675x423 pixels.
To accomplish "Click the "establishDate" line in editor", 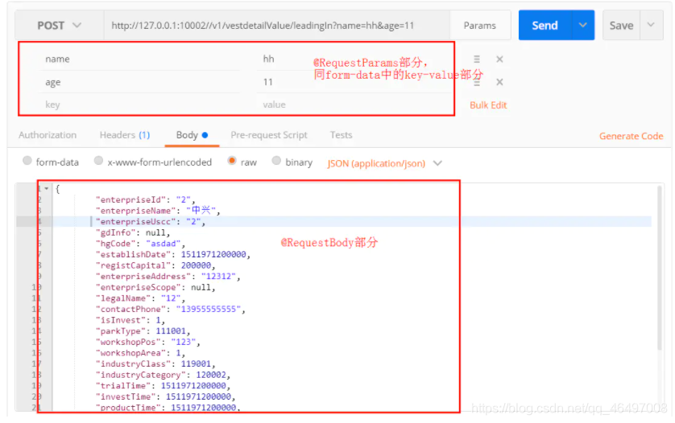I will coord(172,254).
